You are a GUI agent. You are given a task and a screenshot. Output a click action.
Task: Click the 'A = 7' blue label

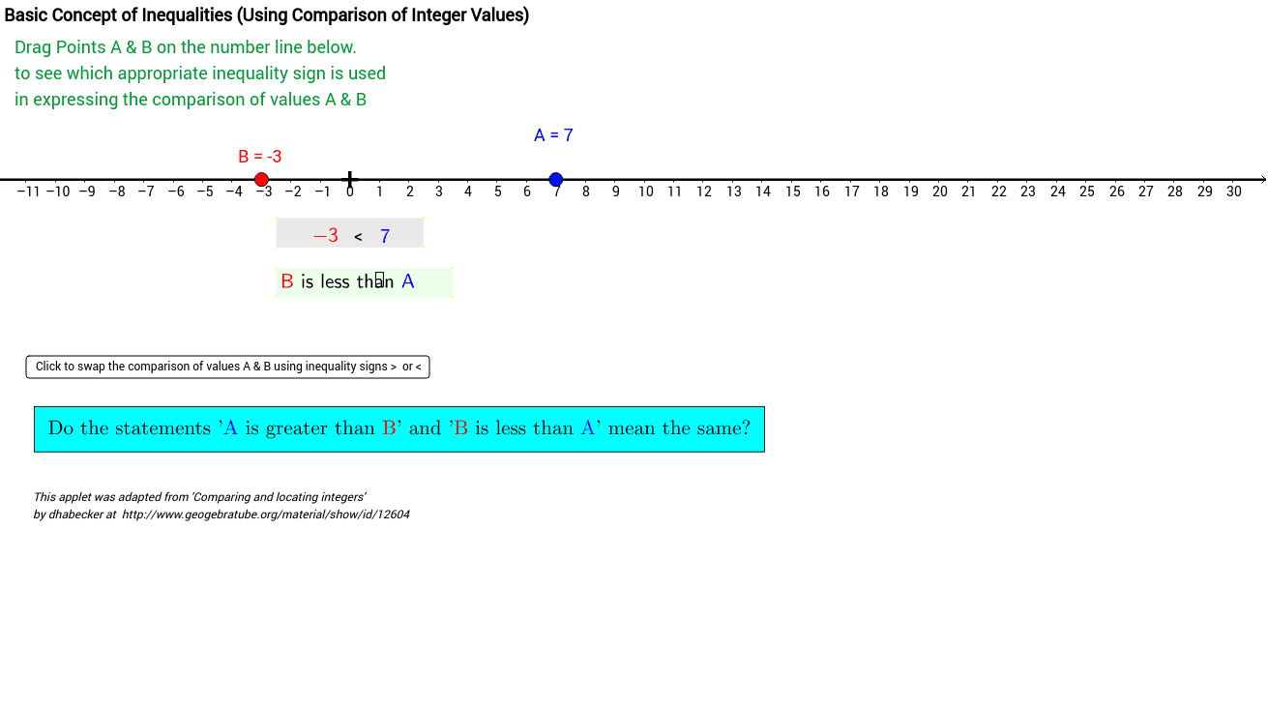click(553, 135)
